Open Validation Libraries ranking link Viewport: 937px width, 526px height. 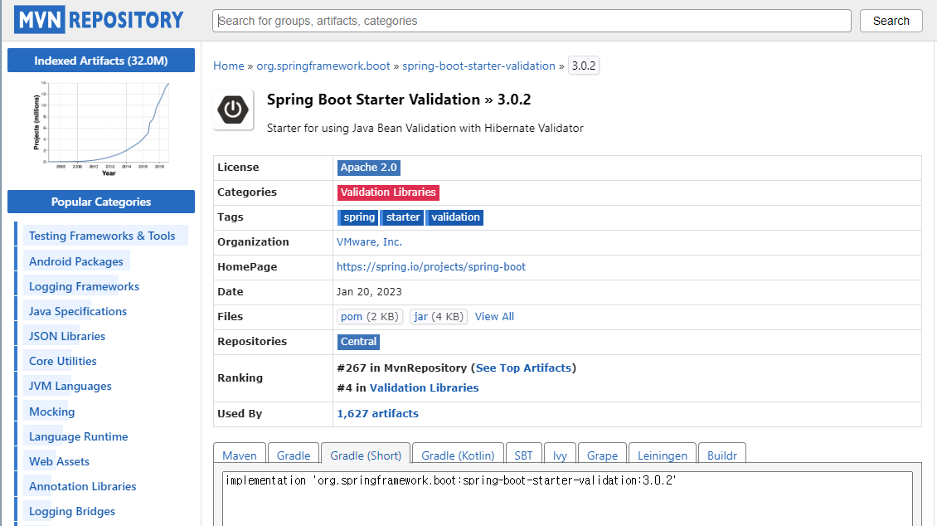(x=425, y=388)
